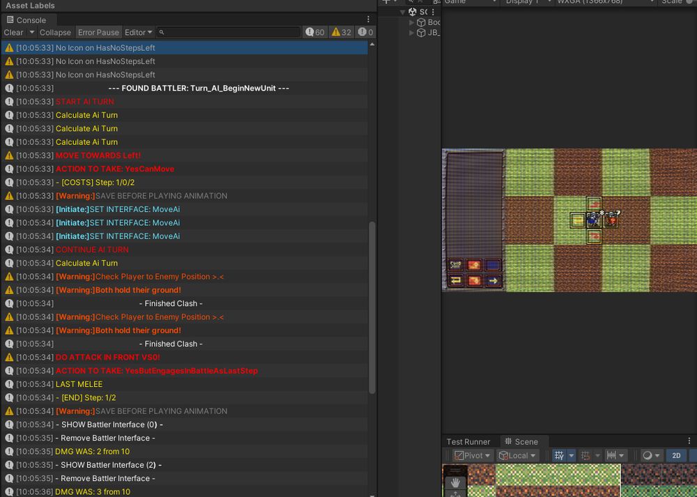Click the Clear console button

coord(13,32)
